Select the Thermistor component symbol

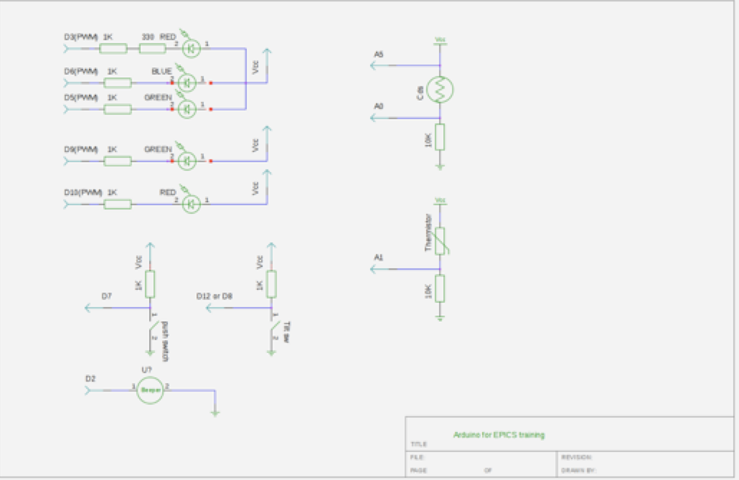tap(440, 241)
